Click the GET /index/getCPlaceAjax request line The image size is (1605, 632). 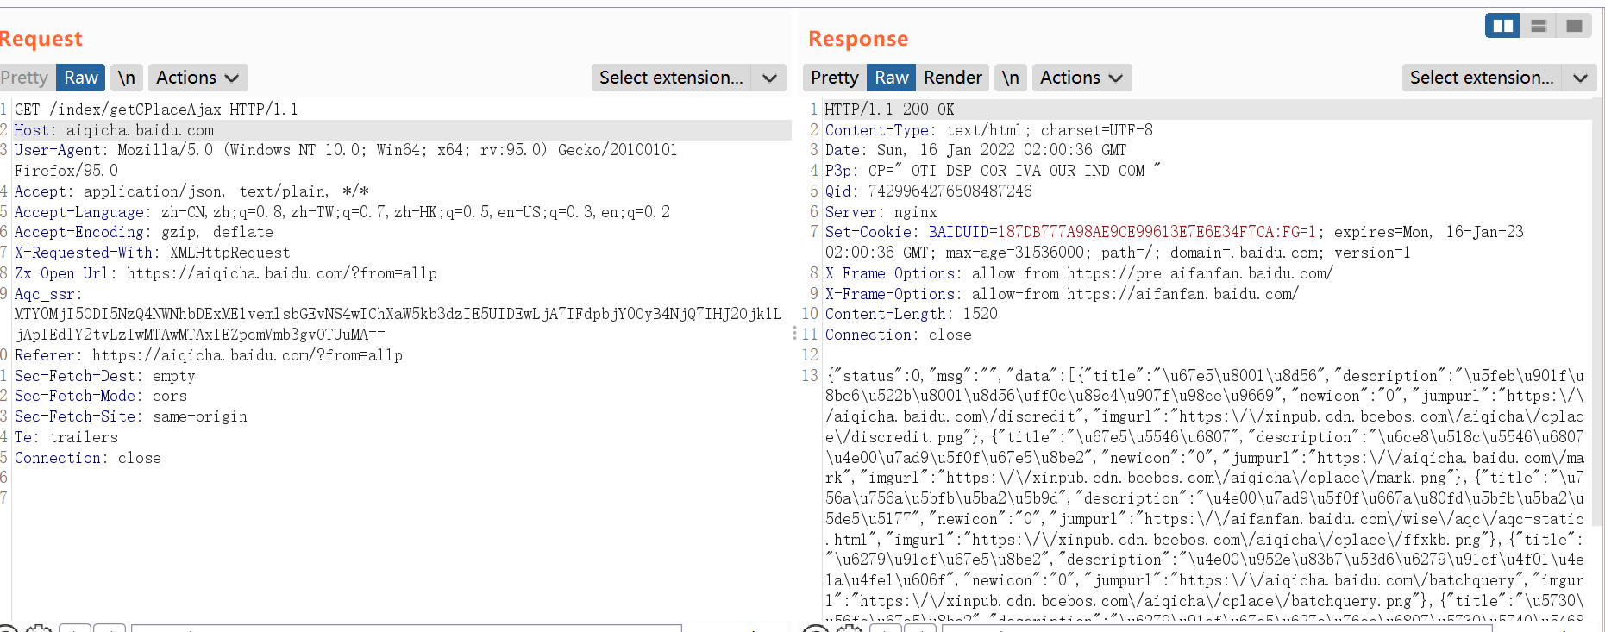click(x=156, y=110)
